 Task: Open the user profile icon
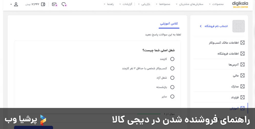(16, 4)
